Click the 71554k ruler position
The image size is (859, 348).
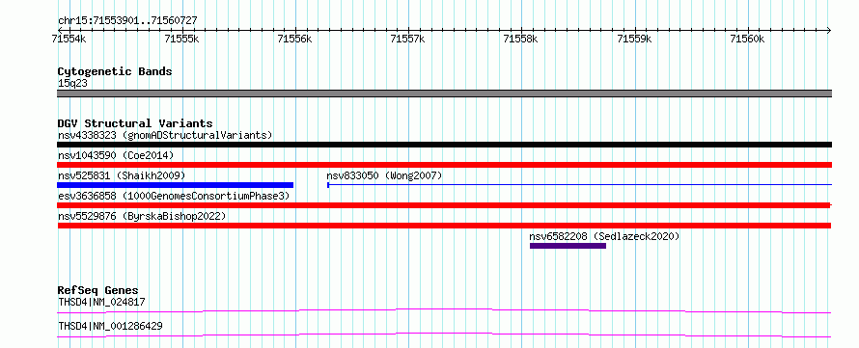tap(69, 40)
